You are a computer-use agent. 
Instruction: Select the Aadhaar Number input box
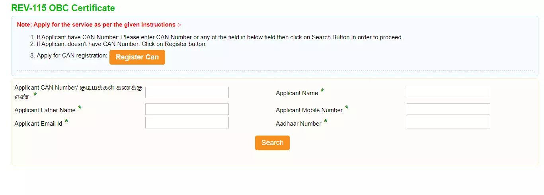[448, 123]
